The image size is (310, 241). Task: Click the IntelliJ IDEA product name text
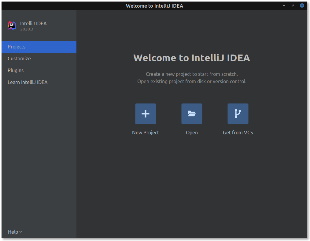33,23
